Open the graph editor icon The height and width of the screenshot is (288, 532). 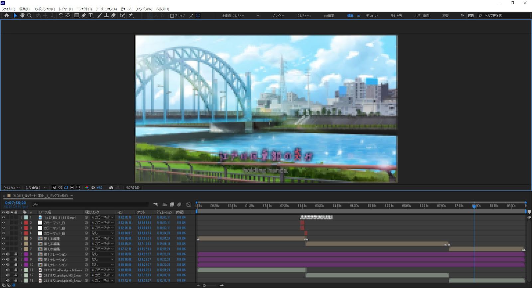[189, 204]
